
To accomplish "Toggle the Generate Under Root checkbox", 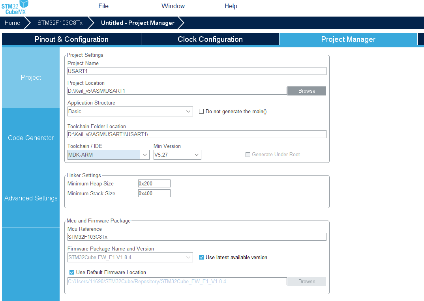I will (248, 155).
